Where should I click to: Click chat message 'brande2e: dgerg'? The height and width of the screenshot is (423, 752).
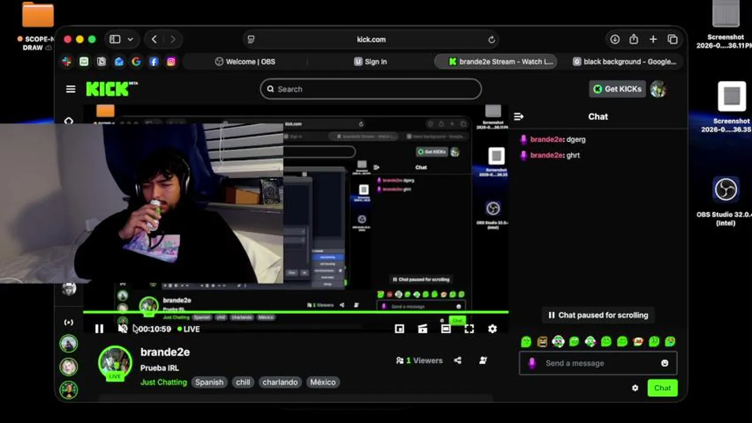click(x=554, y=139)
